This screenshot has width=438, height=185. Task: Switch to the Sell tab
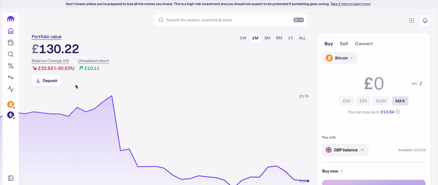[x=344, y=44]
